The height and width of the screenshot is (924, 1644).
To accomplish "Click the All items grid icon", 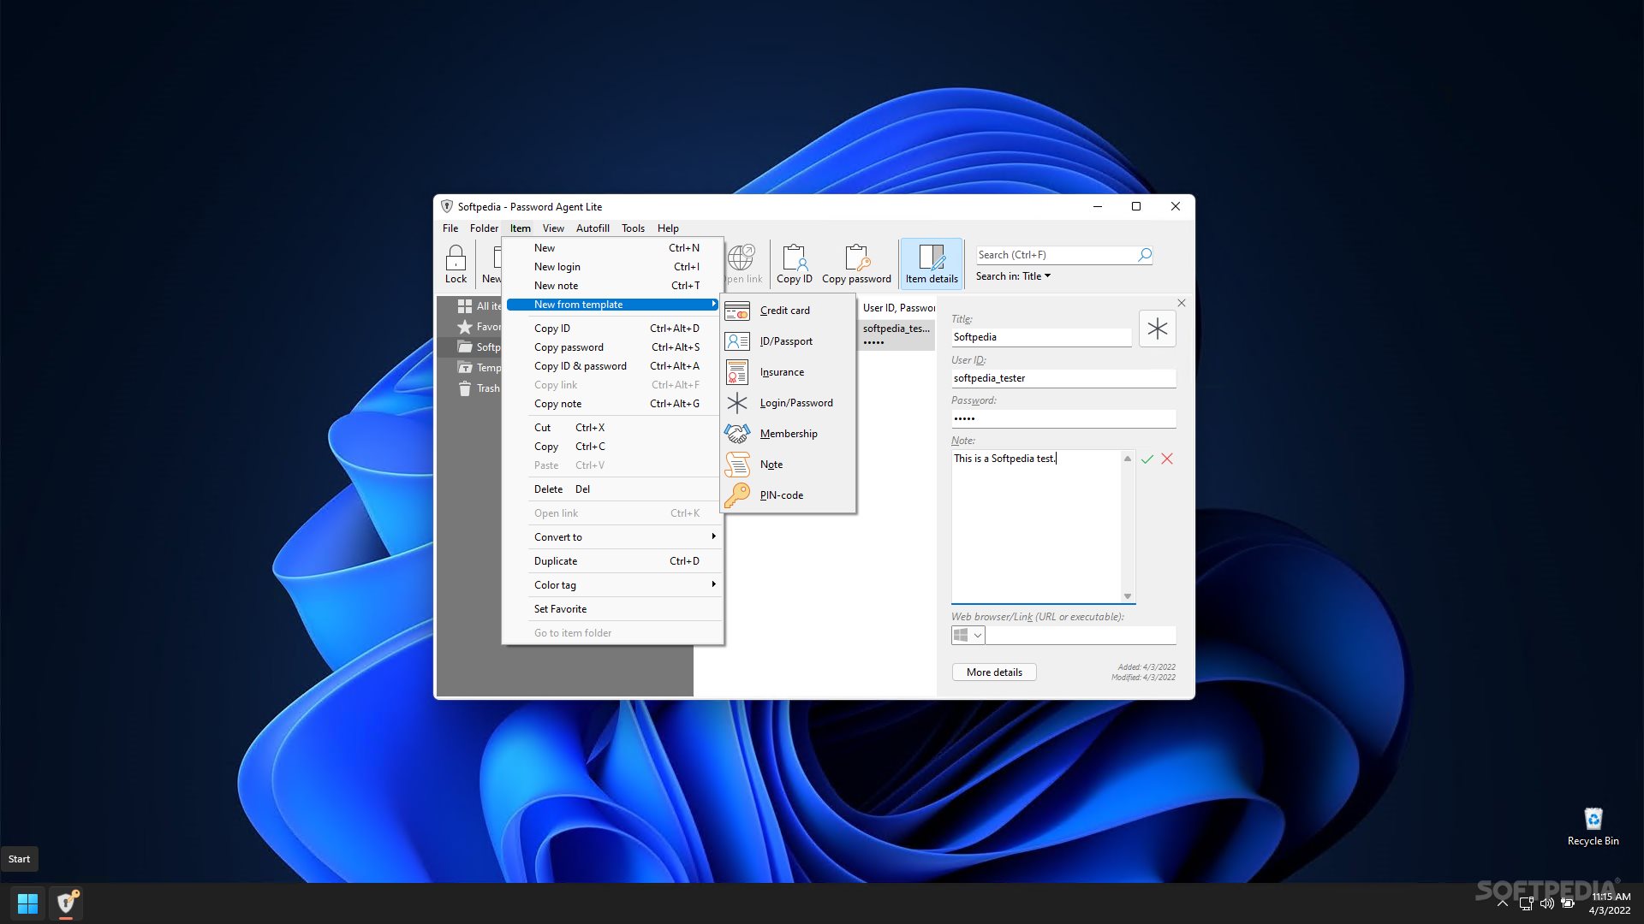I will pyautogui.click(x=465, y=306).
